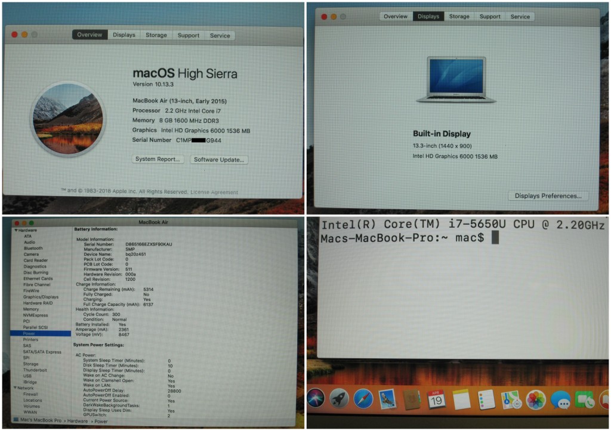
Task: Open Mail stamp icon in Dock
Action: pyautogui.click(x=387, y=399)
